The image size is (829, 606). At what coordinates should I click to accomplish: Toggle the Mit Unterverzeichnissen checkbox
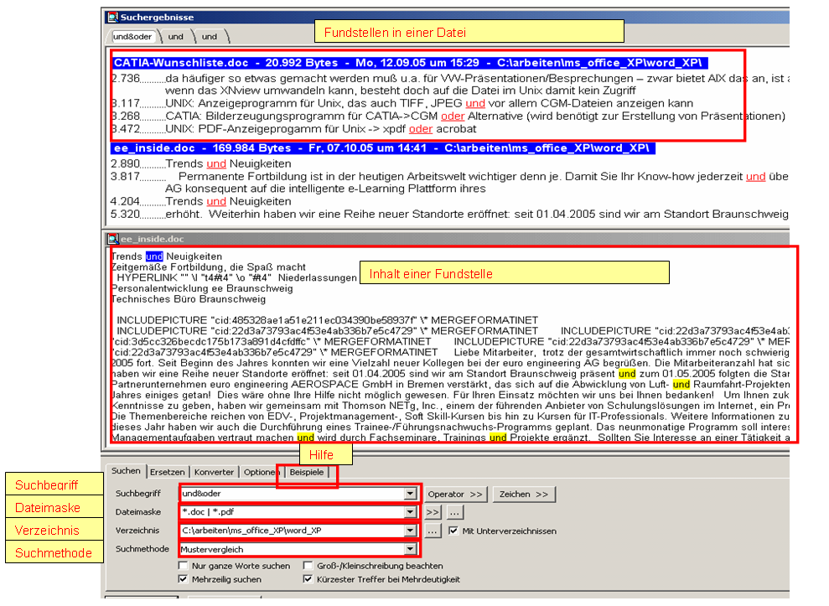(x=453, y=531)
